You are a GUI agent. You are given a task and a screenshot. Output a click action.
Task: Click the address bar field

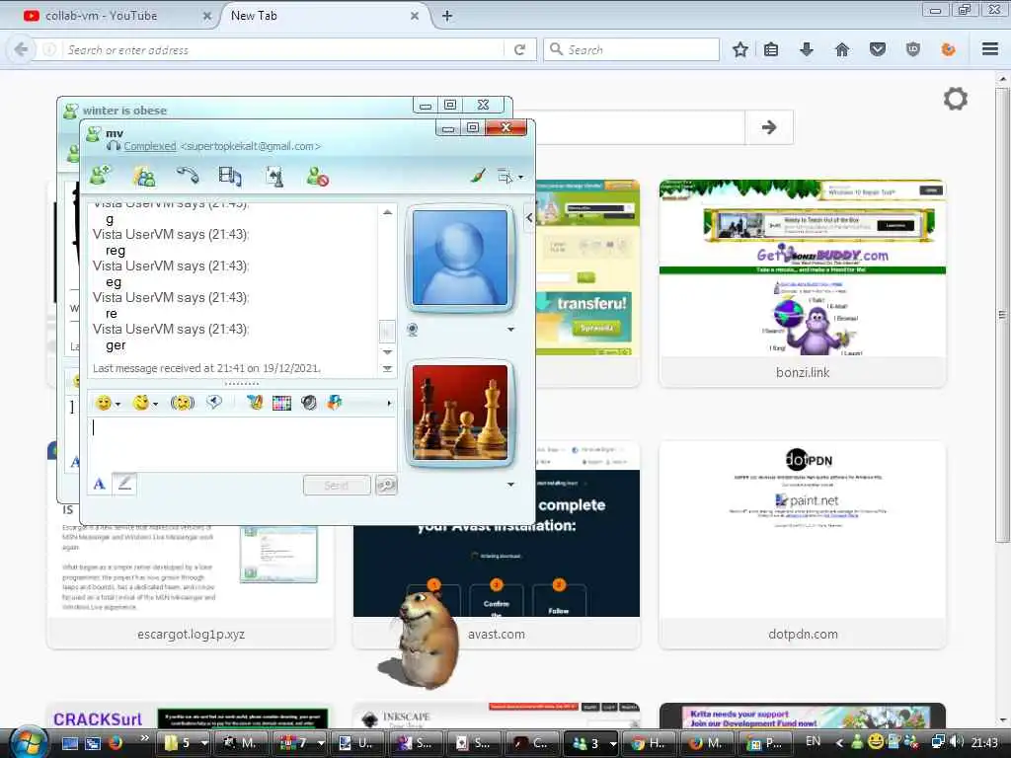(x=283, y=49)
